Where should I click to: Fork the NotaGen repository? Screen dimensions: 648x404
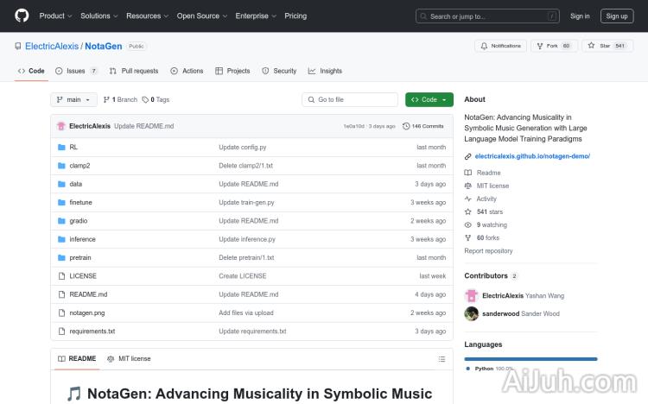point(553,46)
